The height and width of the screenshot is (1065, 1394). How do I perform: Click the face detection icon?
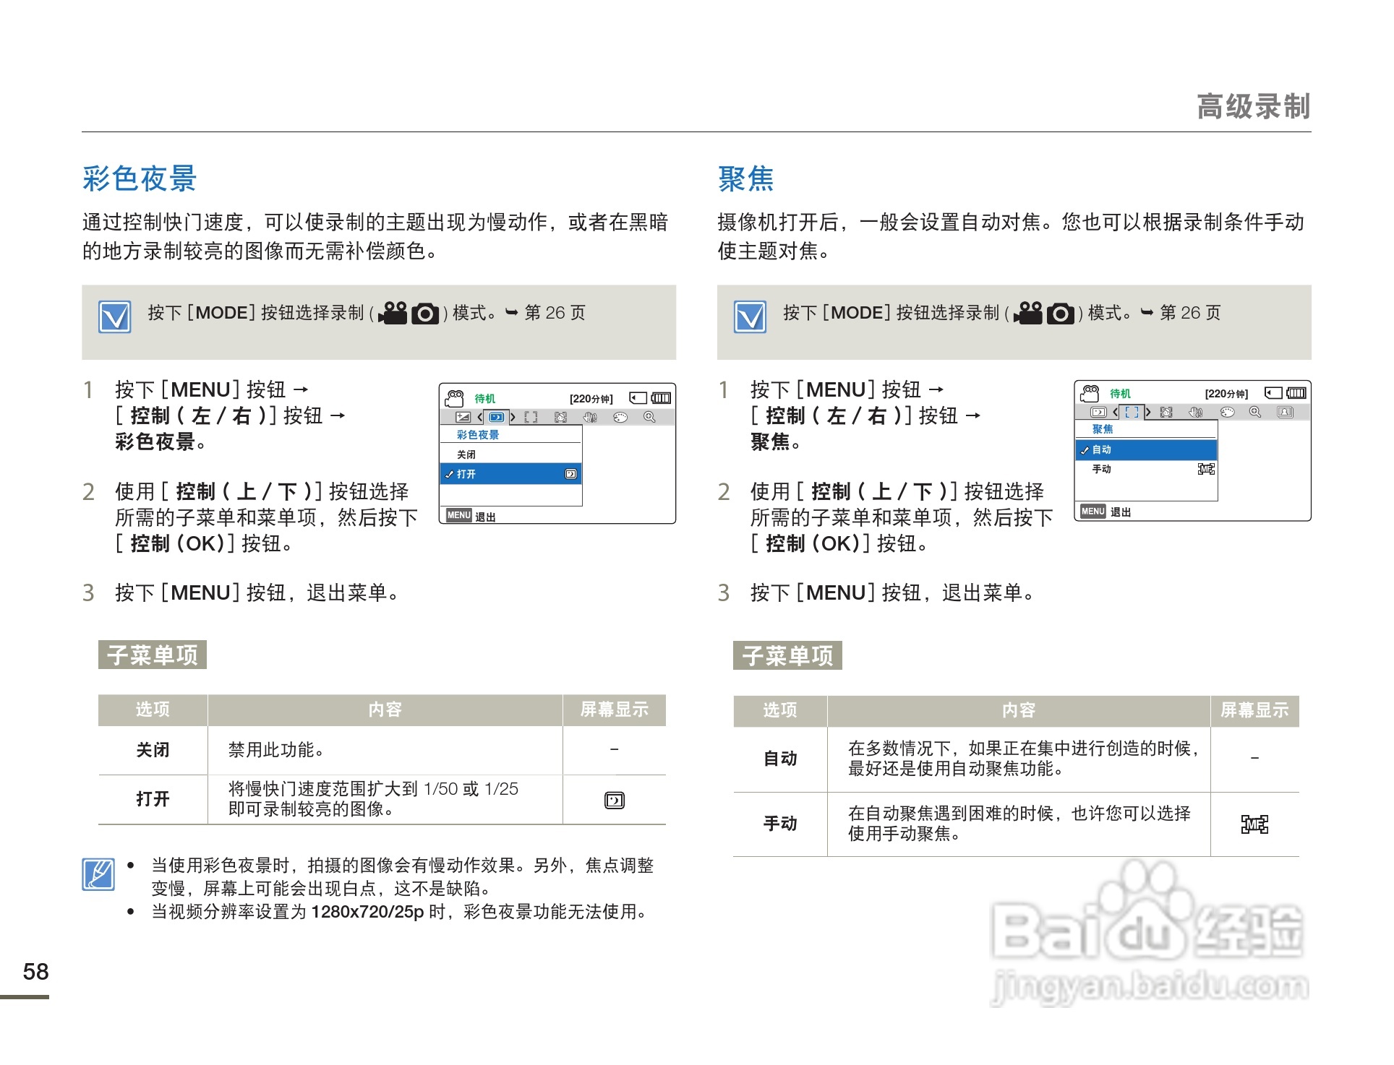tap(560, 417)
